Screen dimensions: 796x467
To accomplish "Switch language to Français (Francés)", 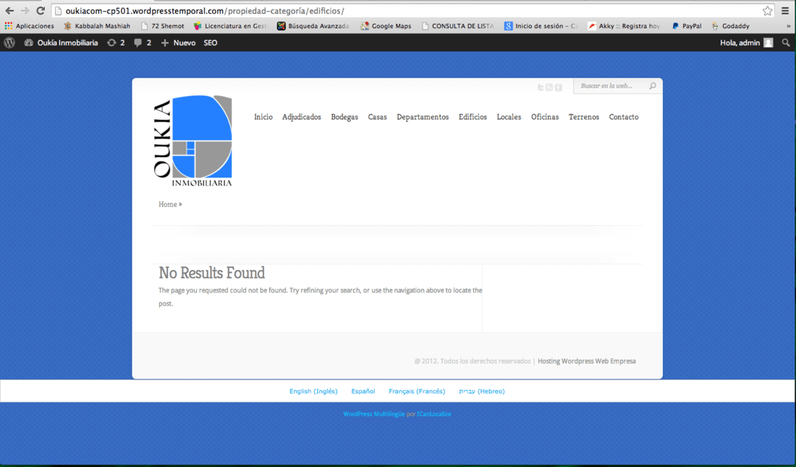I will [417, 391].
